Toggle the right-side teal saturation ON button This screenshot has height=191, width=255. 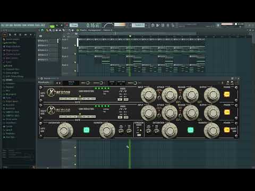click(x=190, y=130)
